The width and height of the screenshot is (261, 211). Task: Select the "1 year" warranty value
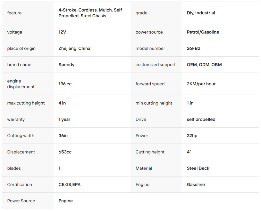click(x=64, y=120)
